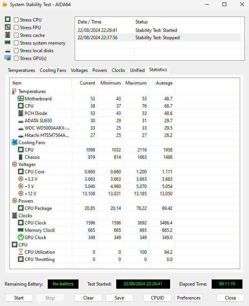The height and width of the screenshot is (306, 249).
Task: Select the Statistics tab
Action: coord(158,70)
